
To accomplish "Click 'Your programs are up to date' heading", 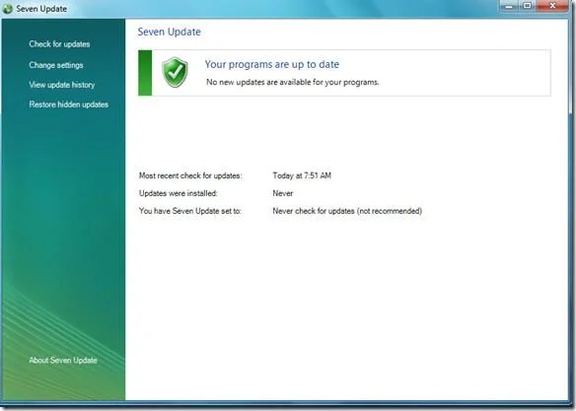I will [272, 65].
